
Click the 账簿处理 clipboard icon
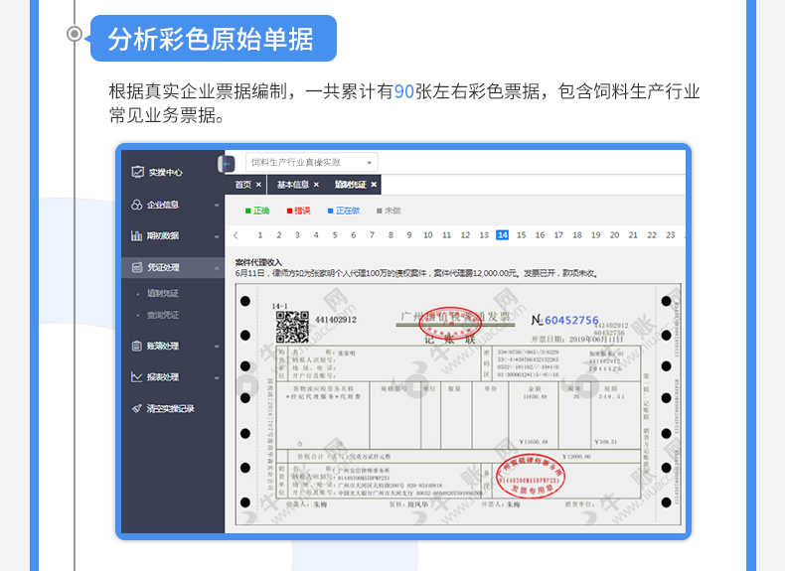138,346
